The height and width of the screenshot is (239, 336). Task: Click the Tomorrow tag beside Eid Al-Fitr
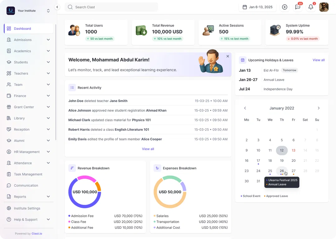[290, 70]
